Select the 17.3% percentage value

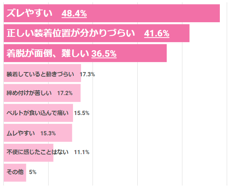(87, 74)
